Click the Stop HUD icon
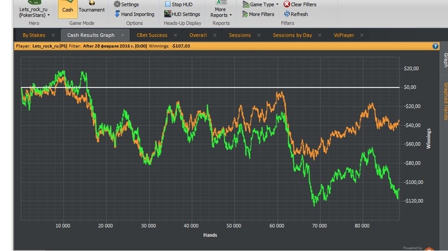The image size is (448, 251). tap(168, 4)
